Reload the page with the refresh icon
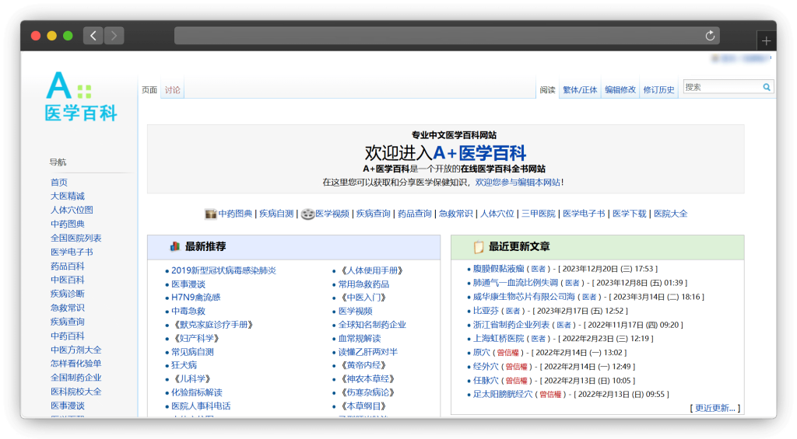The height and width of the screenshot is (439, 797). [710, 36]
